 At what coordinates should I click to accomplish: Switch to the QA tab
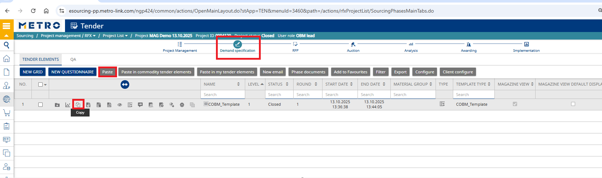73,59
